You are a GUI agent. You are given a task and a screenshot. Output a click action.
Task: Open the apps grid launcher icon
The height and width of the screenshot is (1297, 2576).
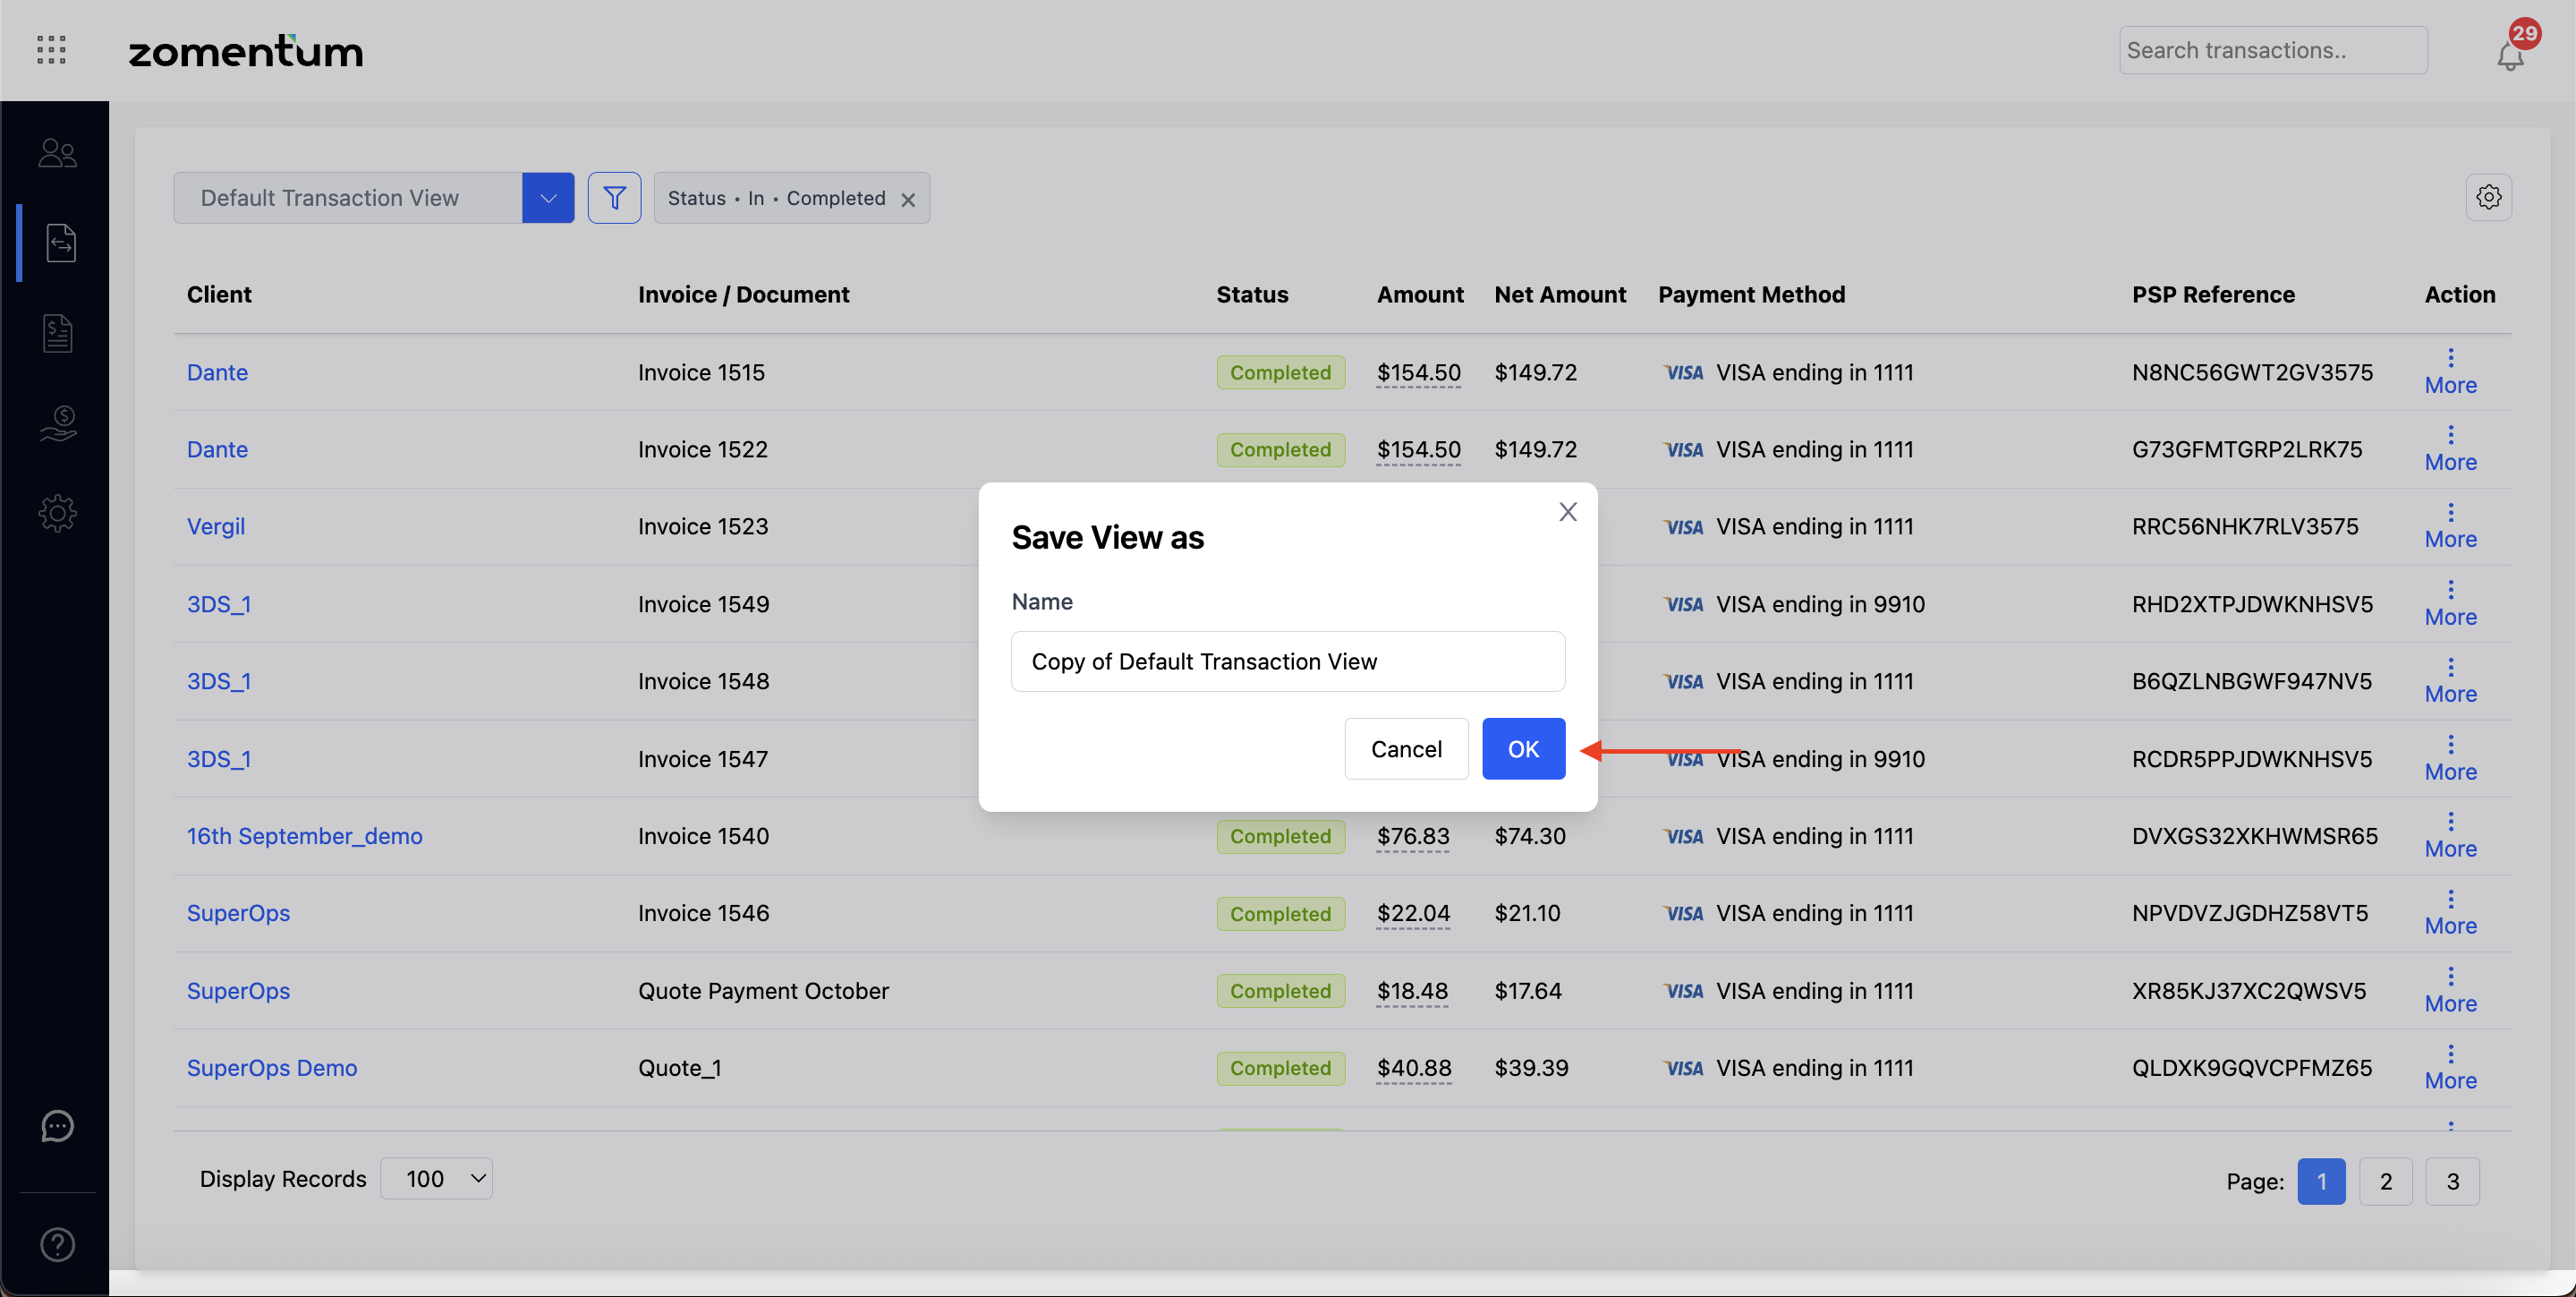[51, 49]
